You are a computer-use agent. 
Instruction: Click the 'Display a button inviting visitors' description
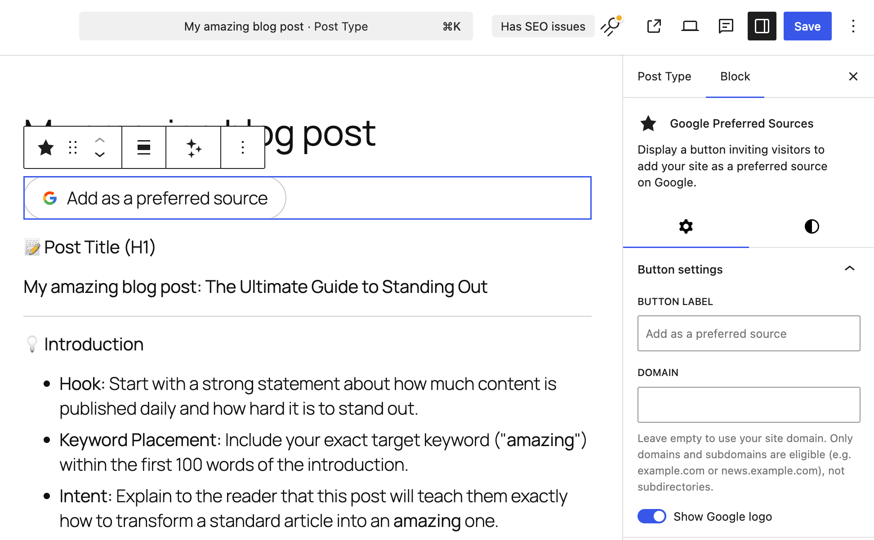tap(732, 166)
